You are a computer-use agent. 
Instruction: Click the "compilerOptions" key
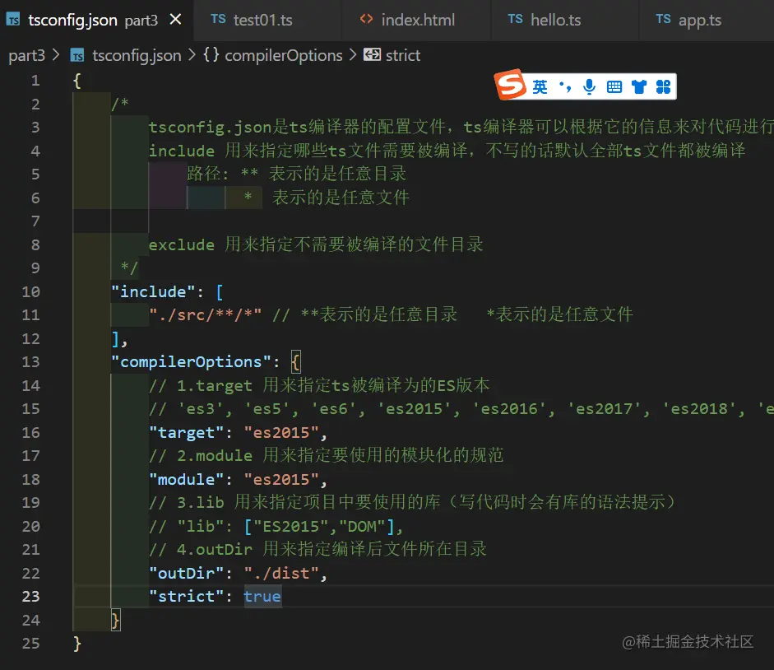coord(191,361)
